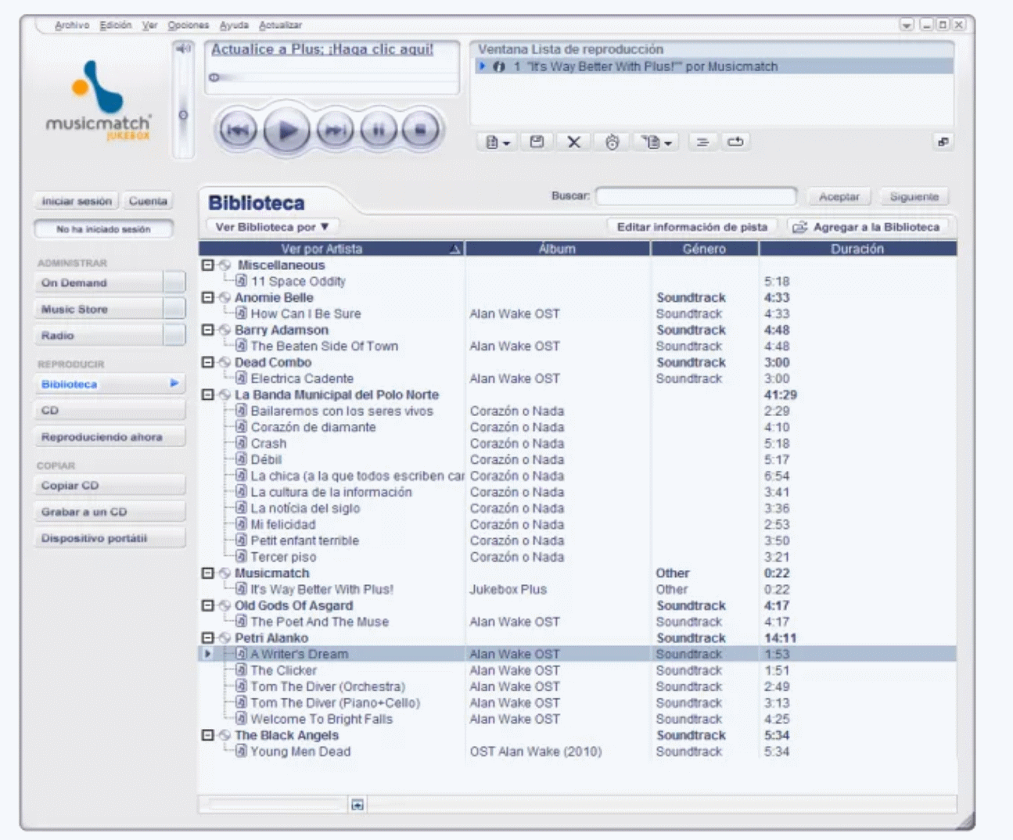Image resolution: width=1013 pixels, height=840 pixels.
Task: Click the disc icon beside Anomie Belle
Action: pos(225,298)
